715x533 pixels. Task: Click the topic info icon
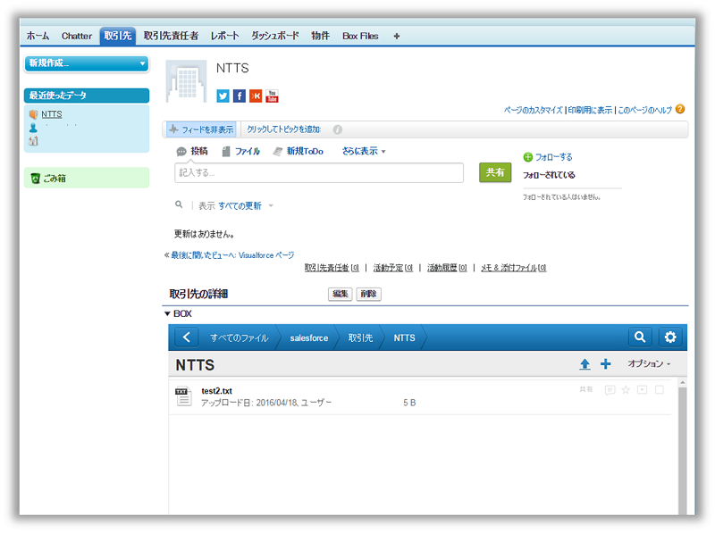[338, 129]
